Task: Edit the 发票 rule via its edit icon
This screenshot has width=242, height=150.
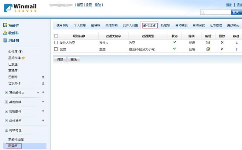Action: (x=208, y=49)
